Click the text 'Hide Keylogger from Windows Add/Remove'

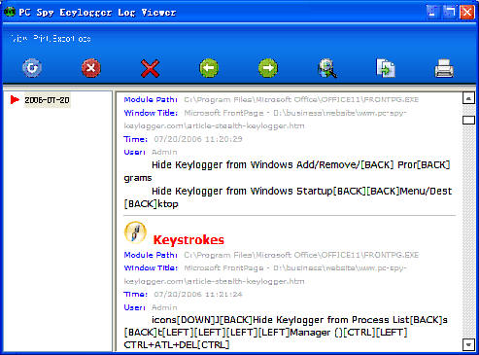(x=255, y=165)
